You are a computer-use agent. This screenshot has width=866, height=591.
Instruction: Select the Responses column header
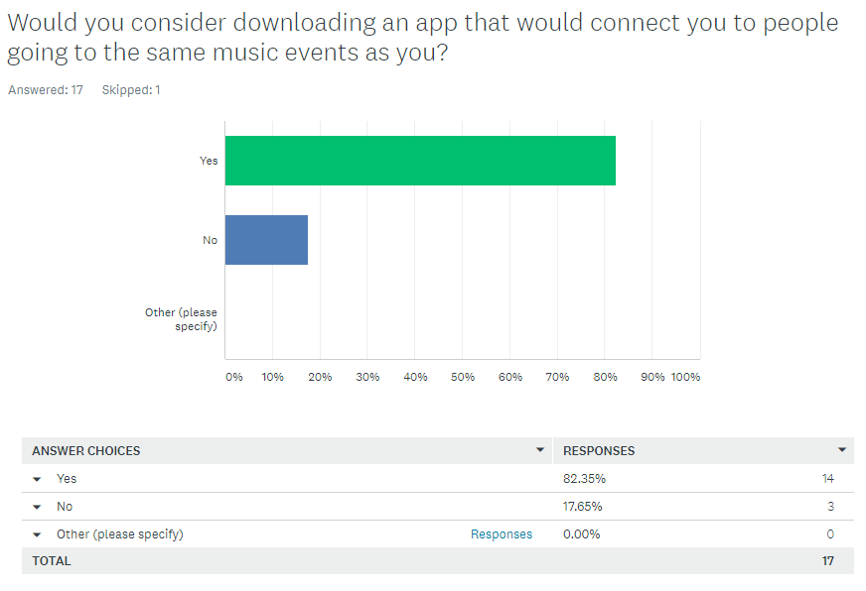click(599, 450)
